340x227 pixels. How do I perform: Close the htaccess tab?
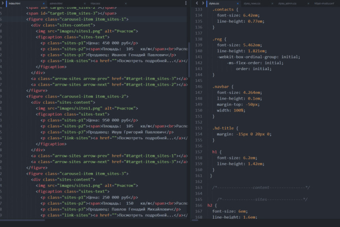pyautogui.click(x=126, y=4)
